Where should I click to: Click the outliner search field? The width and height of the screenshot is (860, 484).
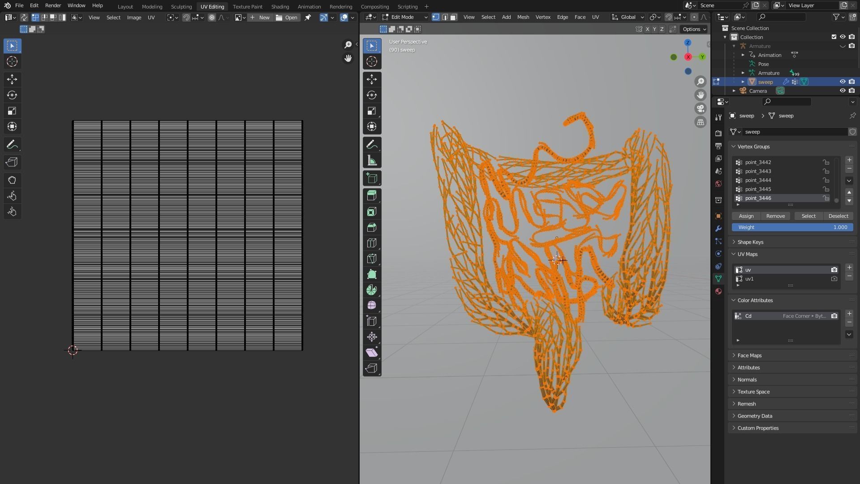781,17
